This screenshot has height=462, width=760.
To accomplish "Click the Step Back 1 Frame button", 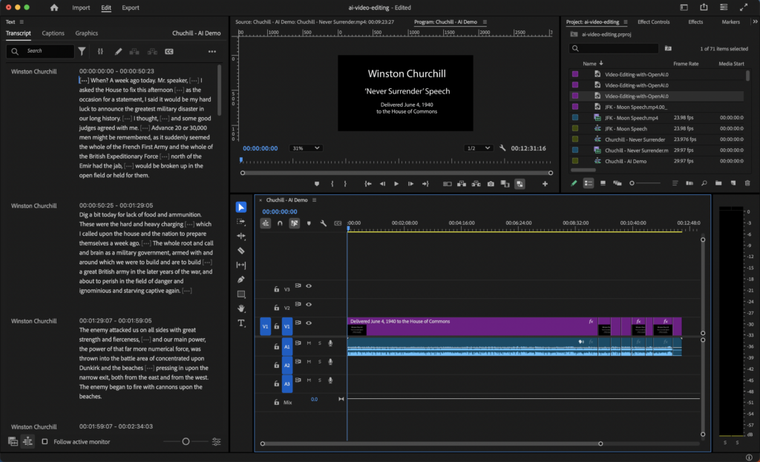I will click(382, 184).
